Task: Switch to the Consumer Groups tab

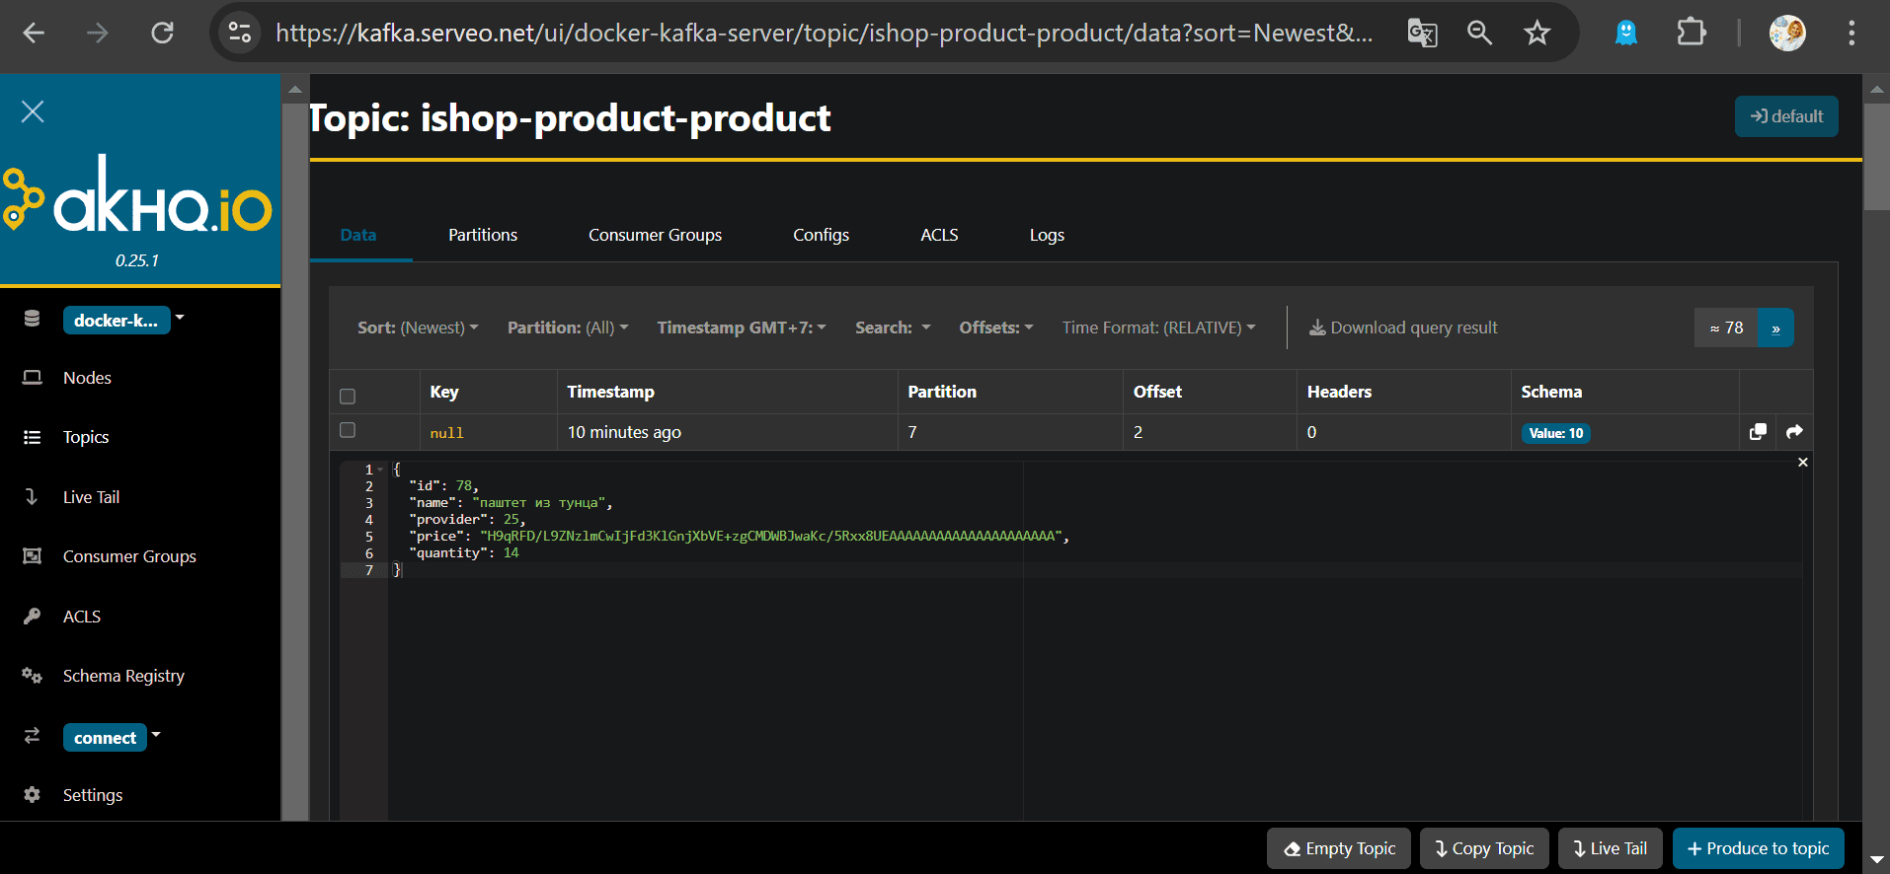Action: tap(655, 235)
